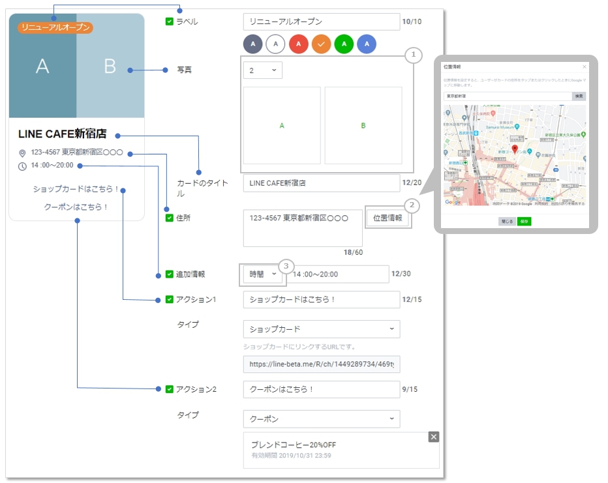This screenshot has width=608, height=483.
Task: Click the 位置情報 button
Action: click(388, 218)
